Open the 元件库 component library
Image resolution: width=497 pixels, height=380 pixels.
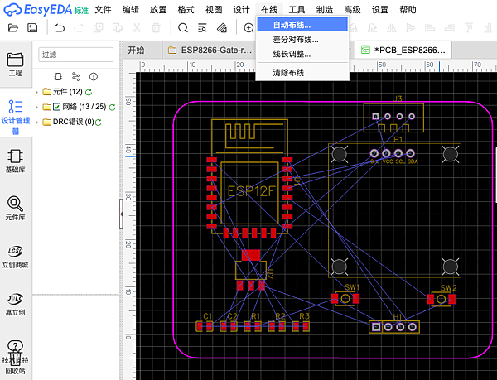tap(15, 207)
